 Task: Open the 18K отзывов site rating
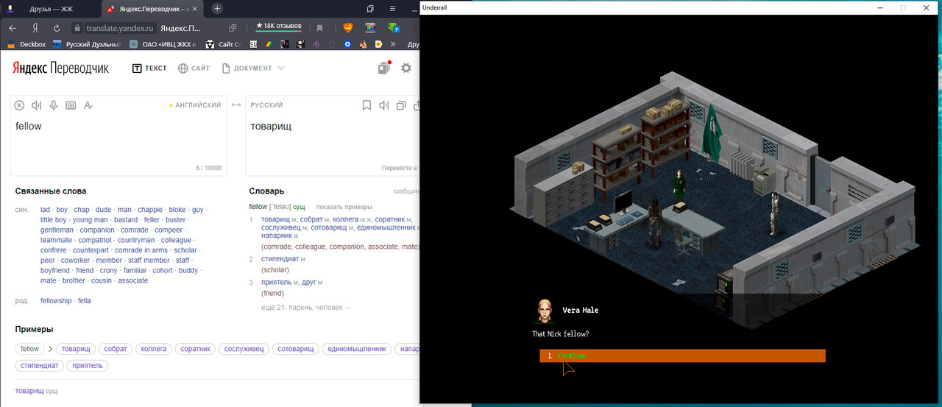click(x=279, y=26)
